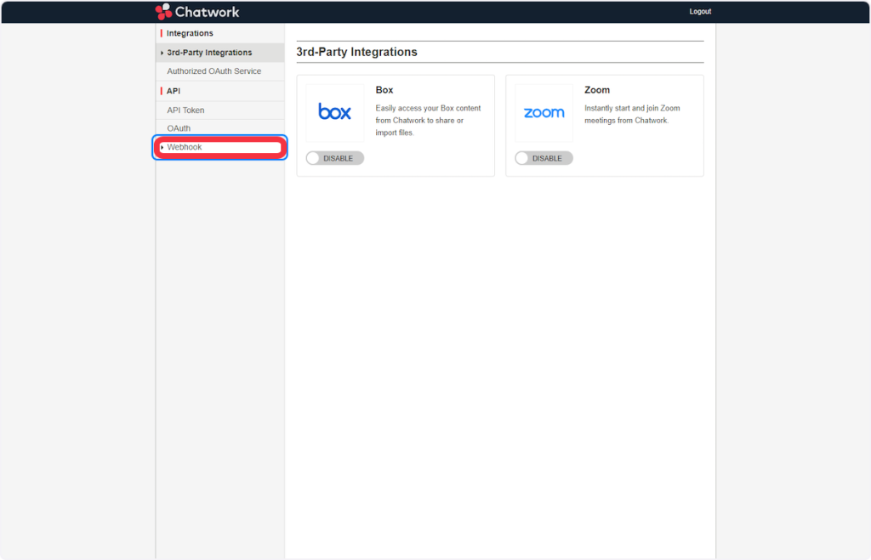The width and height of the screenshot is (871, 560).
Task: Click the Zoom description text
Action: coord(632,115)
